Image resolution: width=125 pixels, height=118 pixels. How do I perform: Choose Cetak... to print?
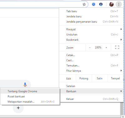91,55
